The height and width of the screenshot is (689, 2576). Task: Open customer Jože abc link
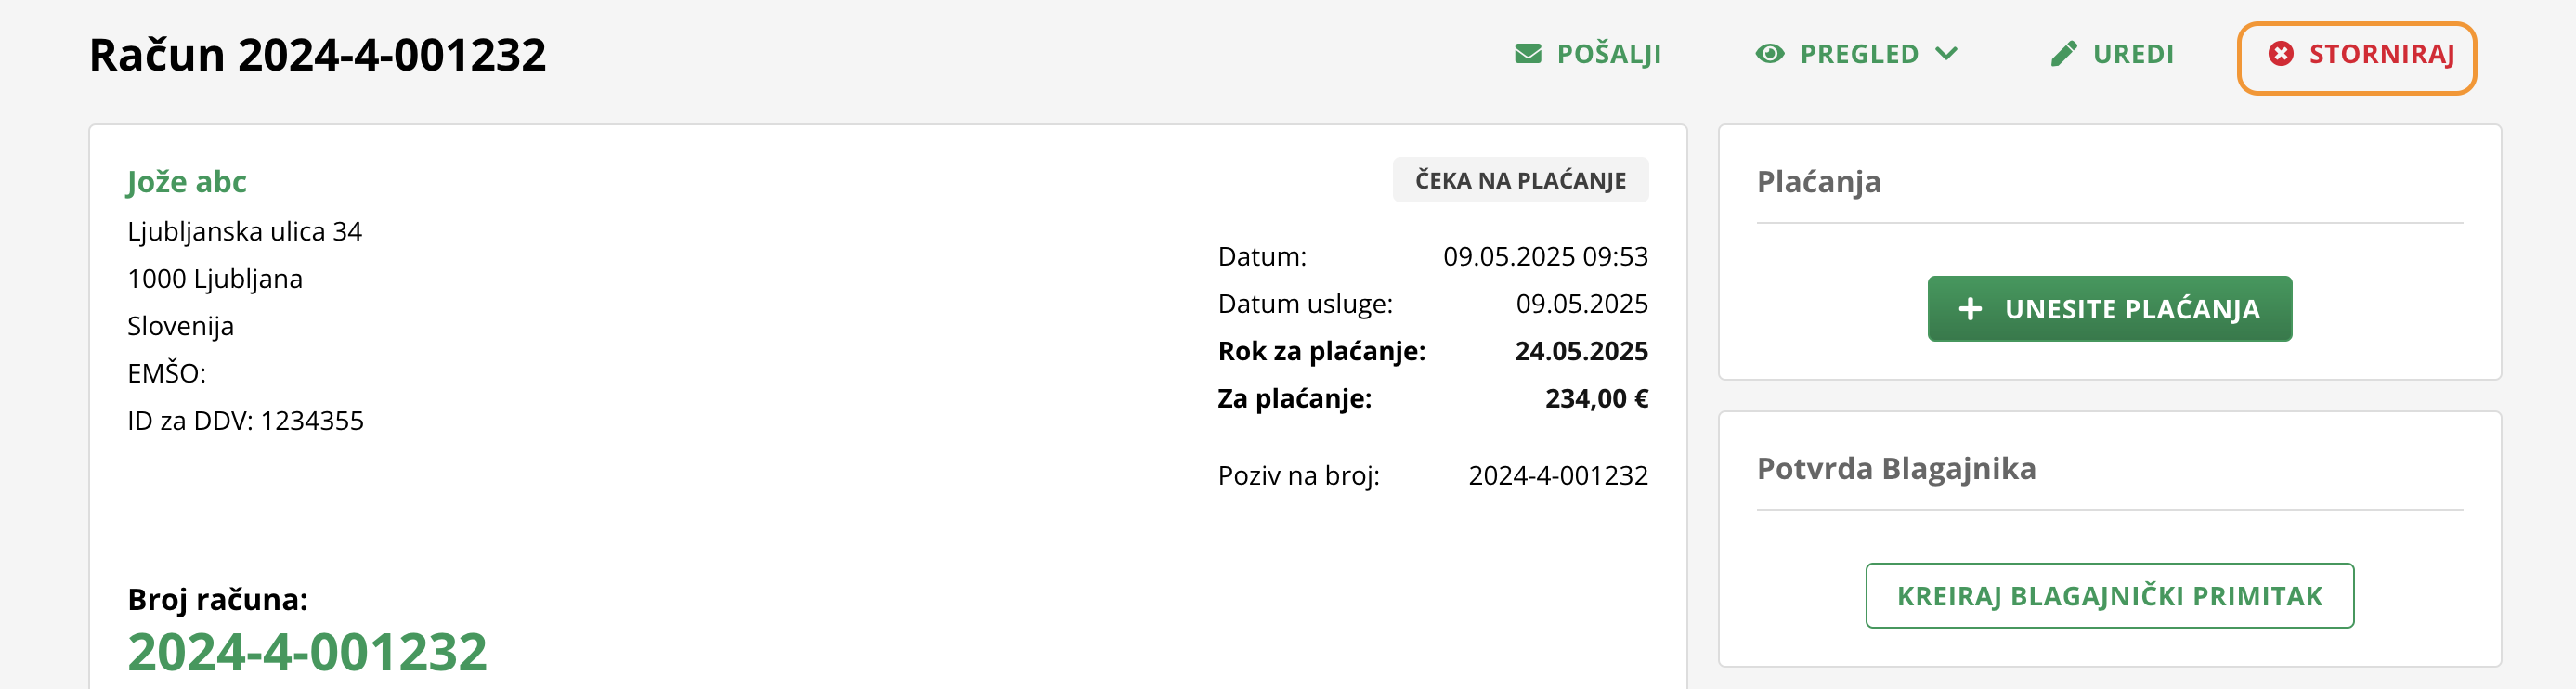pyautogui.click(x=186, y=182)
